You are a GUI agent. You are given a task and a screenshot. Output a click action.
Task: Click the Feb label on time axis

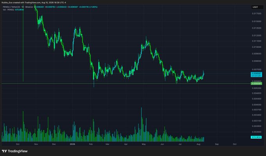pos(91,144)
